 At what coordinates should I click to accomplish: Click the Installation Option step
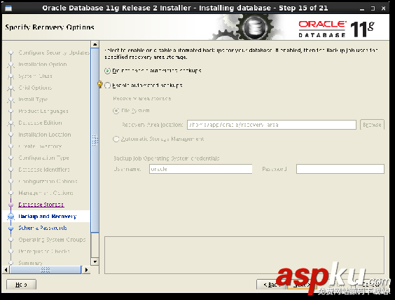pyautogui.click(x=43, y=64)
